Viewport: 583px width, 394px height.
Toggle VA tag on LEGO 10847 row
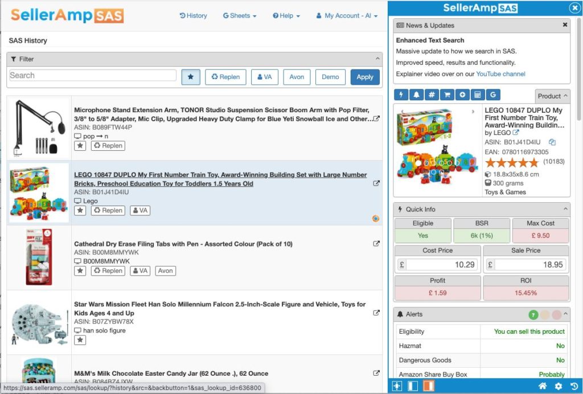[140, 211]
